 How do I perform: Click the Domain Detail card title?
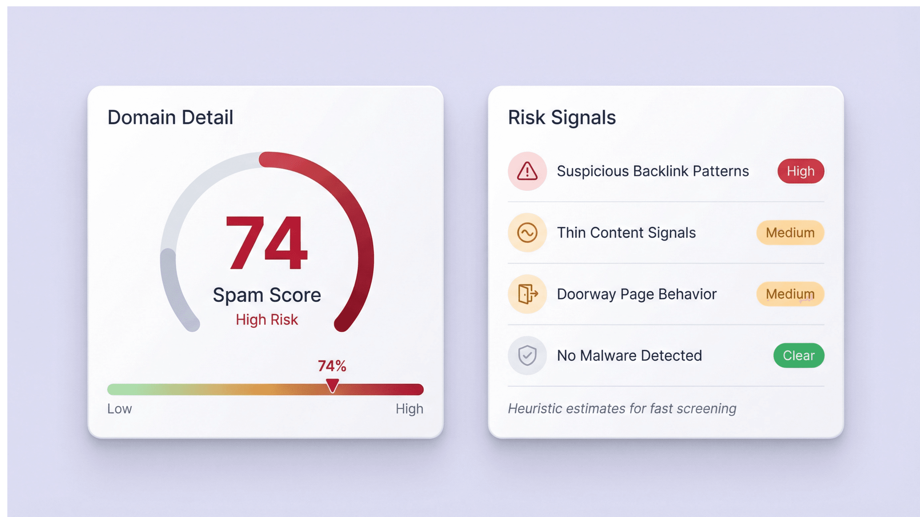(170, 117)
